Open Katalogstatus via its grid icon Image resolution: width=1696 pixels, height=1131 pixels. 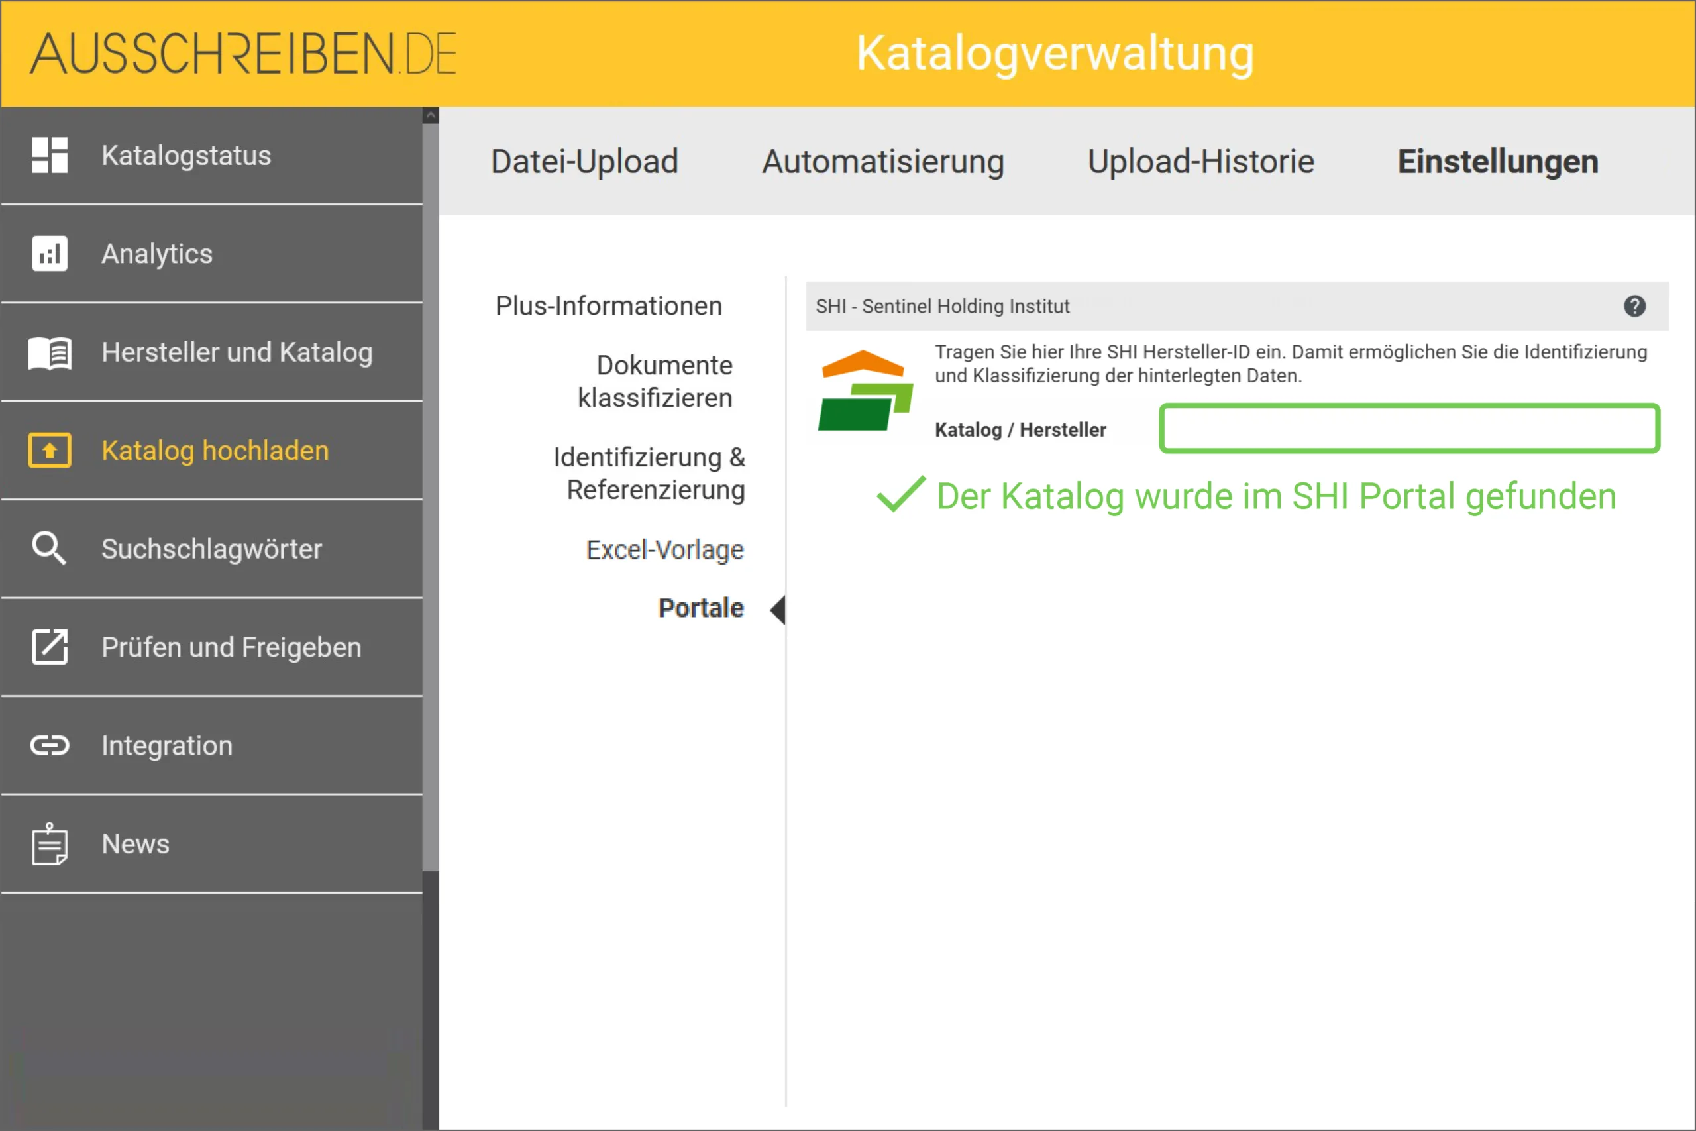48,155
